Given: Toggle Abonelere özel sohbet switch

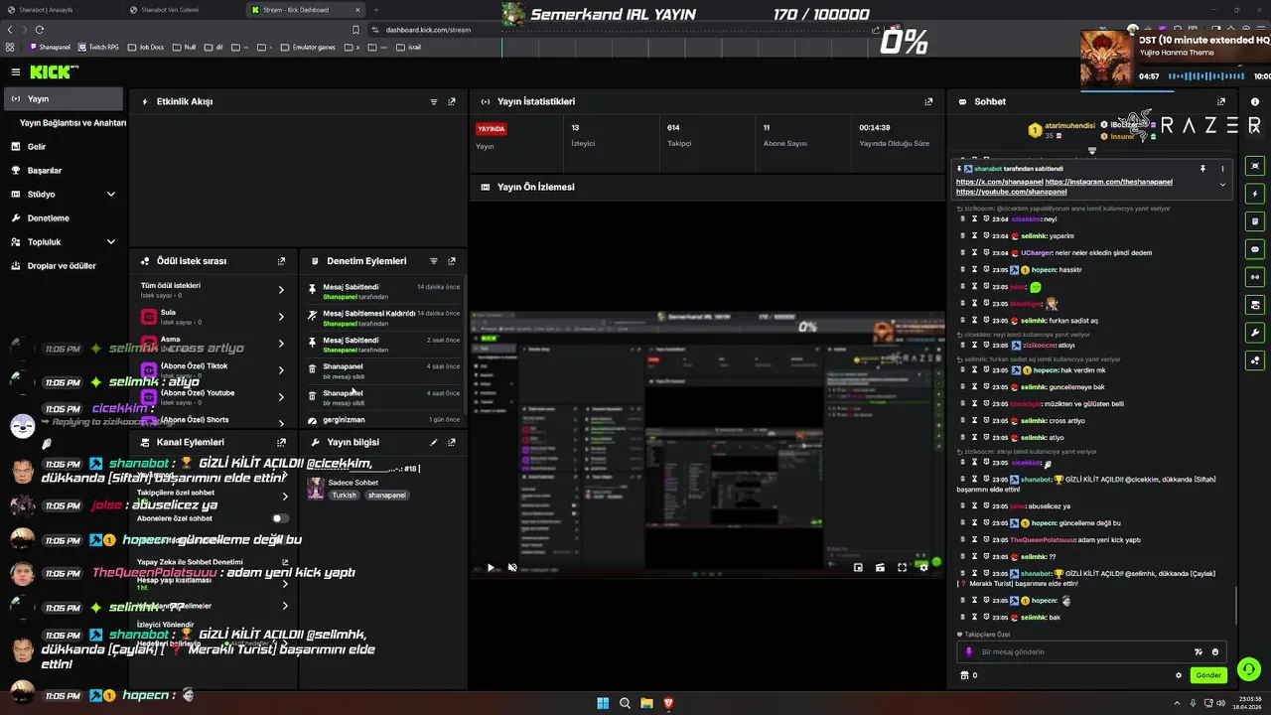Looking at the screenshot, I should (x=281, y=518).
